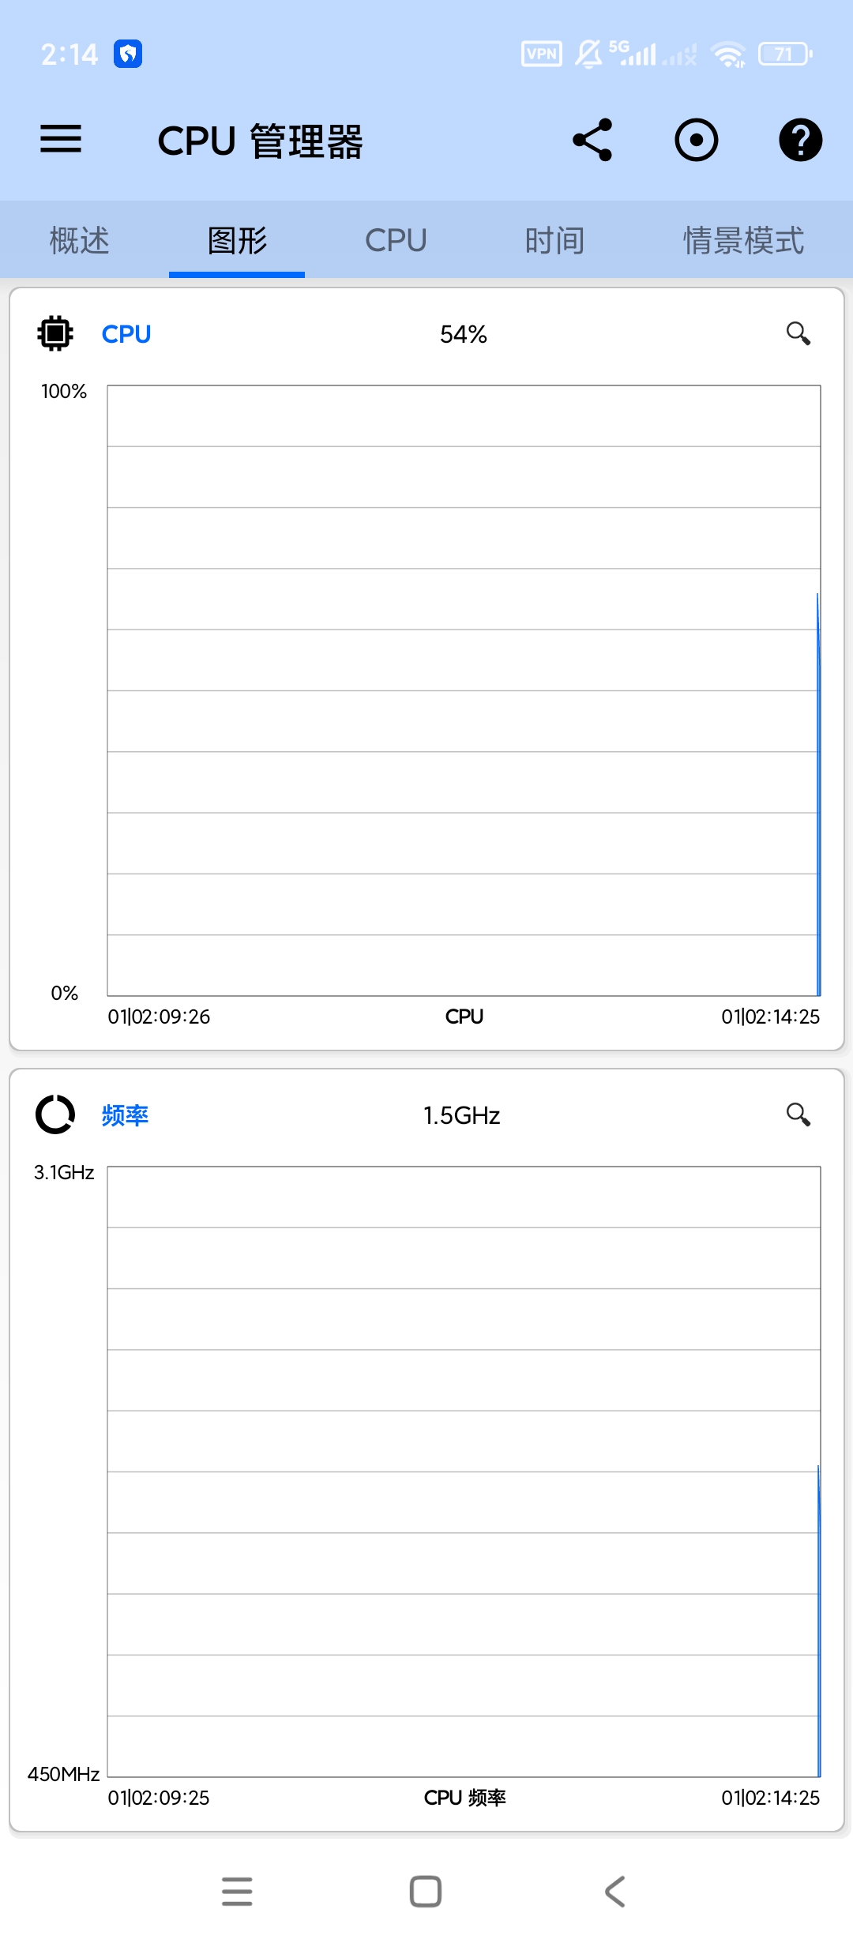
Task: Select the 图形 tab
Action: [x=237, y=240]
